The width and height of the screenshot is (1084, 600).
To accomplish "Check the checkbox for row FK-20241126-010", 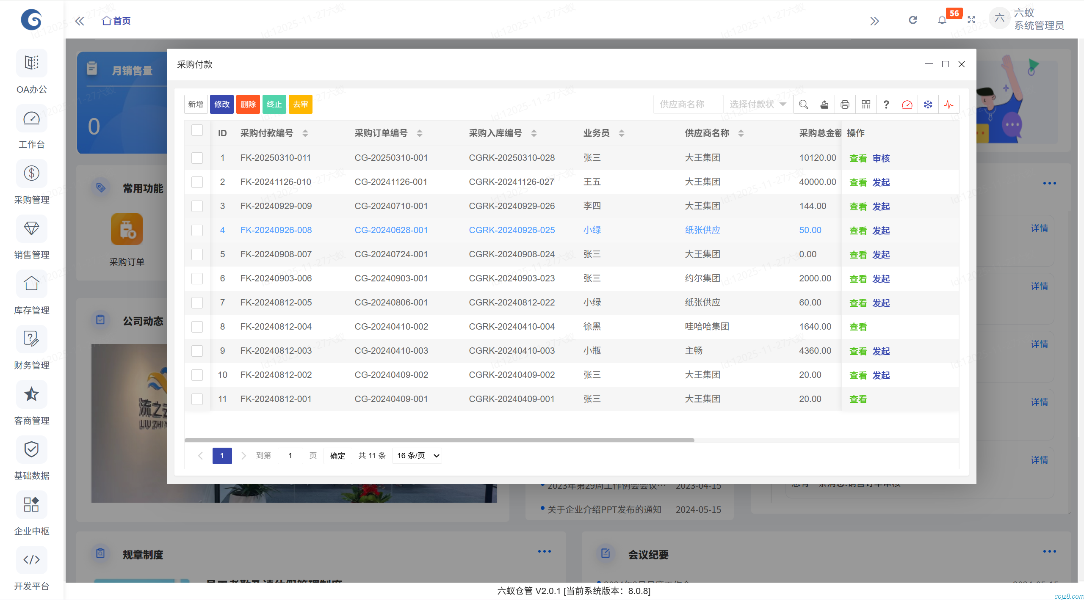I will (197, 182).
